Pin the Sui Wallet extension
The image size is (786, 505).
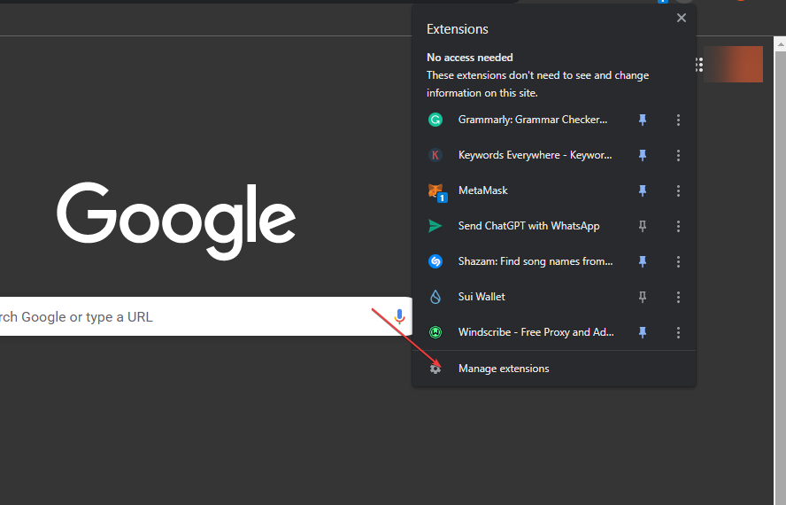click(643, 297)
